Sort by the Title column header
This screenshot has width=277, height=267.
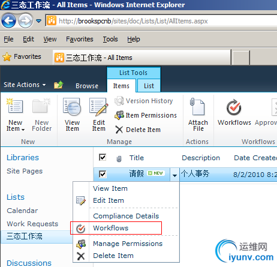[137, 158]
